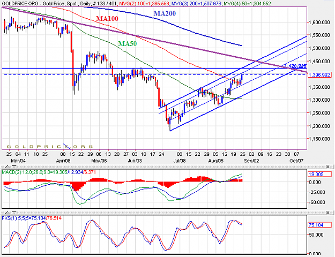
Task: Click the Jun/03 date label
Action: [135, 161]
